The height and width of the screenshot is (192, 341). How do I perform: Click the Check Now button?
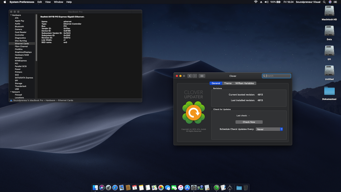point(249,122)
